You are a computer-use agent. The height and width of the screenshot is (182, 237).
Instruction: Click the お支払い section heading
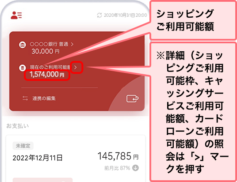[x=17, y=126]
